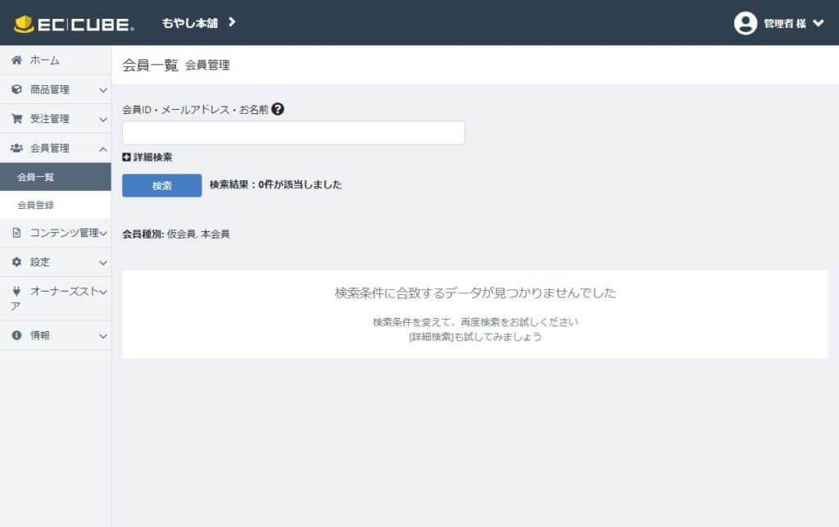Viewport: 839px width, 527px height.
Task: Expand the 受注管理 menu chevron
Action: 102,120
